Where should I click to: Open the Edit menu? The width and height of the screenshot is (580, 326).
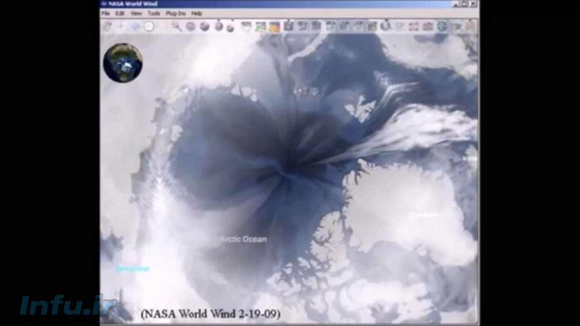[120, 14]
